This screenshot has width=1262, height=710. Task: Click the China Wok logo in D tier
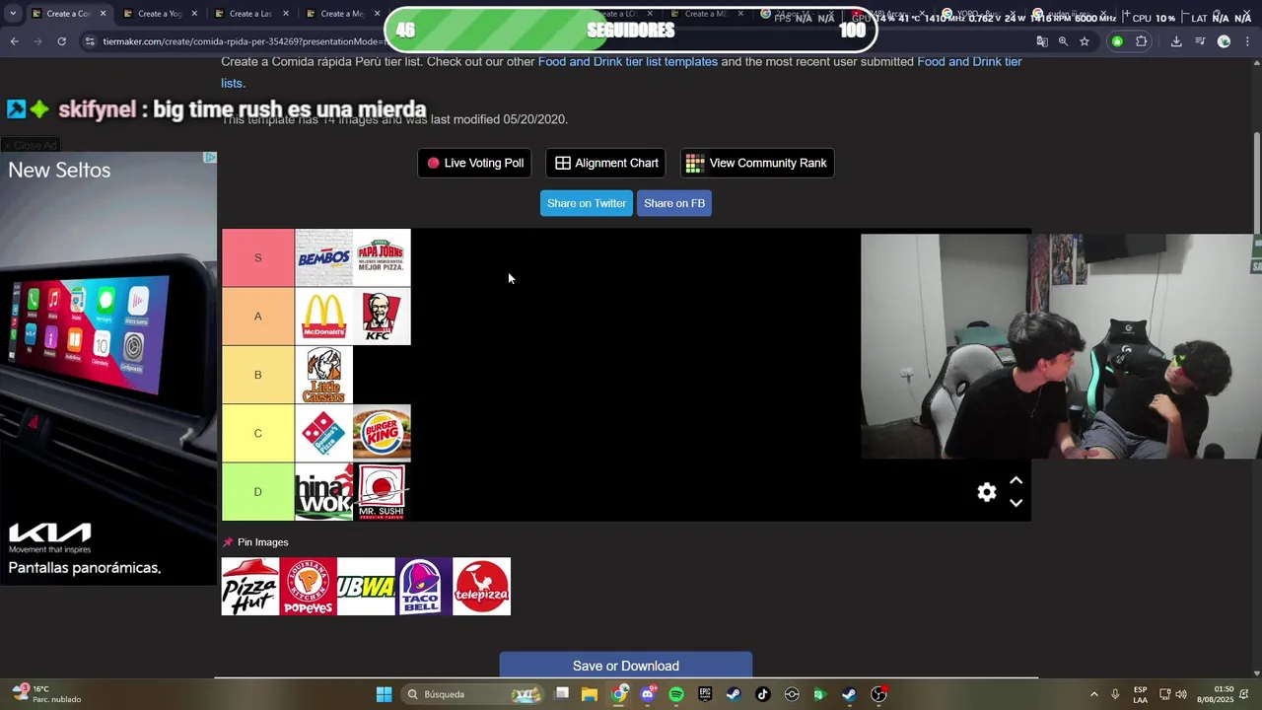324,491
